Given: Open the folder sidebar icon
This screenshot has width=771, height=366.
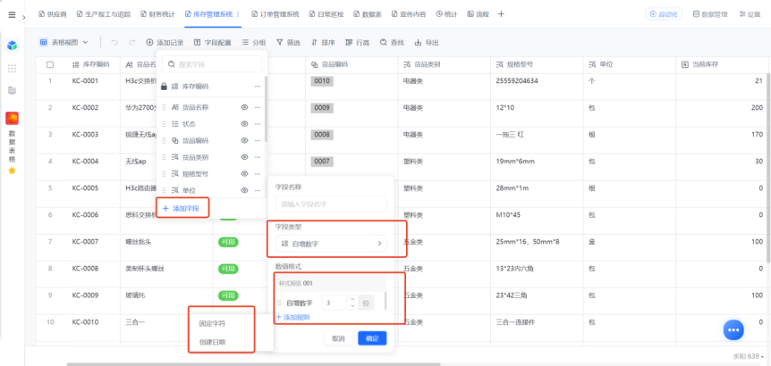Looking at the screenshot, I should coord(12,90).
